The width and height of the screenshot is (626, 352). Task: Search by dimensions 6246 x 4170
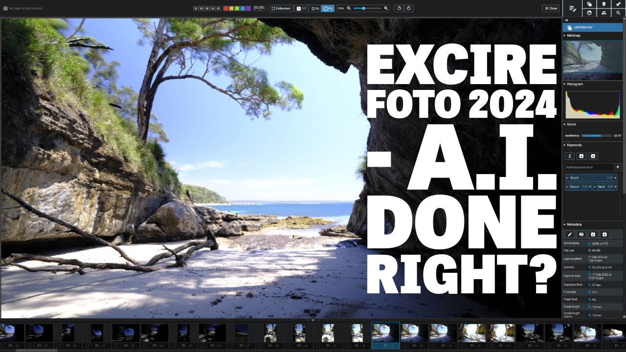(589, 243)
